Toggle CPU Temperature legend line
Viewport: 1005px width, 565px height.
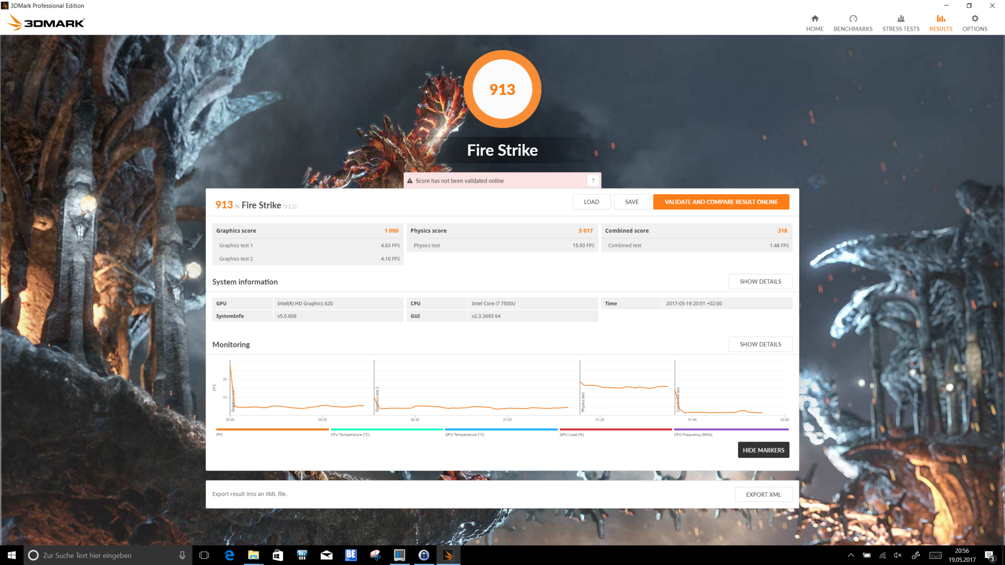pyautogui.click(x=386, y=430)
